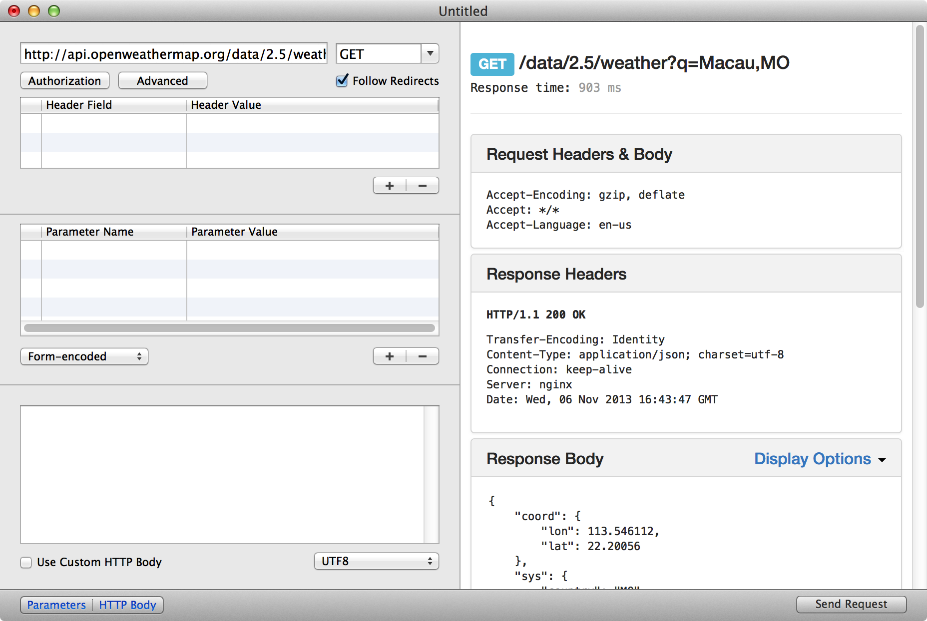Click the Send Request button
Viewport: 927px width, 621px height.
(851, 604)
